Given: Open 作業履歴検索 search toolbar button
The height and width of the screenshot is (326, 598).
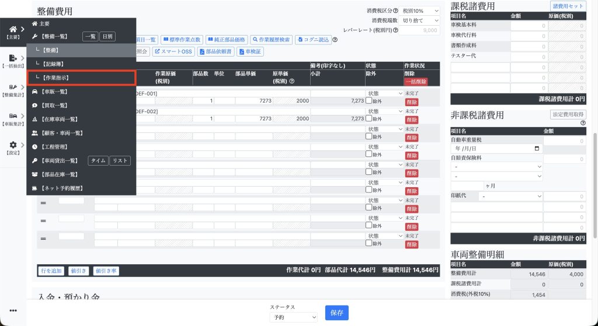Looking at the screenshot, I should 271,40.
